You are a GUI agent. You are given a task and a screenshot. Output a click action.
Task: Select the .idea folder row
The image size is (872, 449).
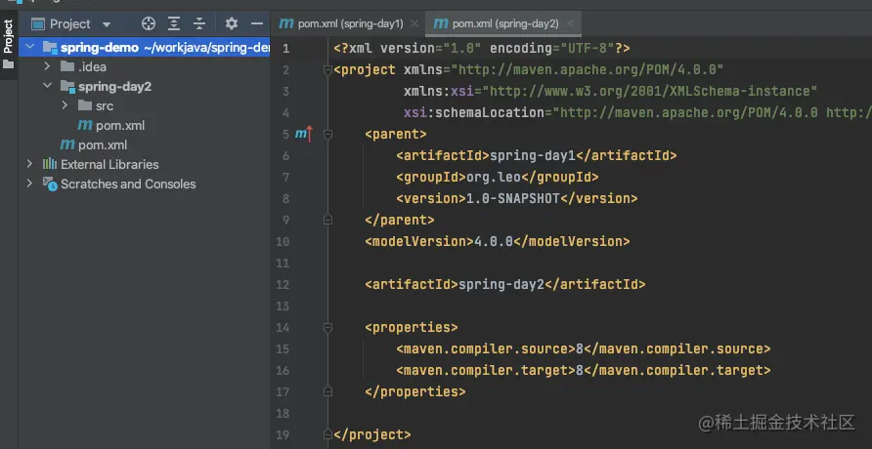(x=145, y=66)
